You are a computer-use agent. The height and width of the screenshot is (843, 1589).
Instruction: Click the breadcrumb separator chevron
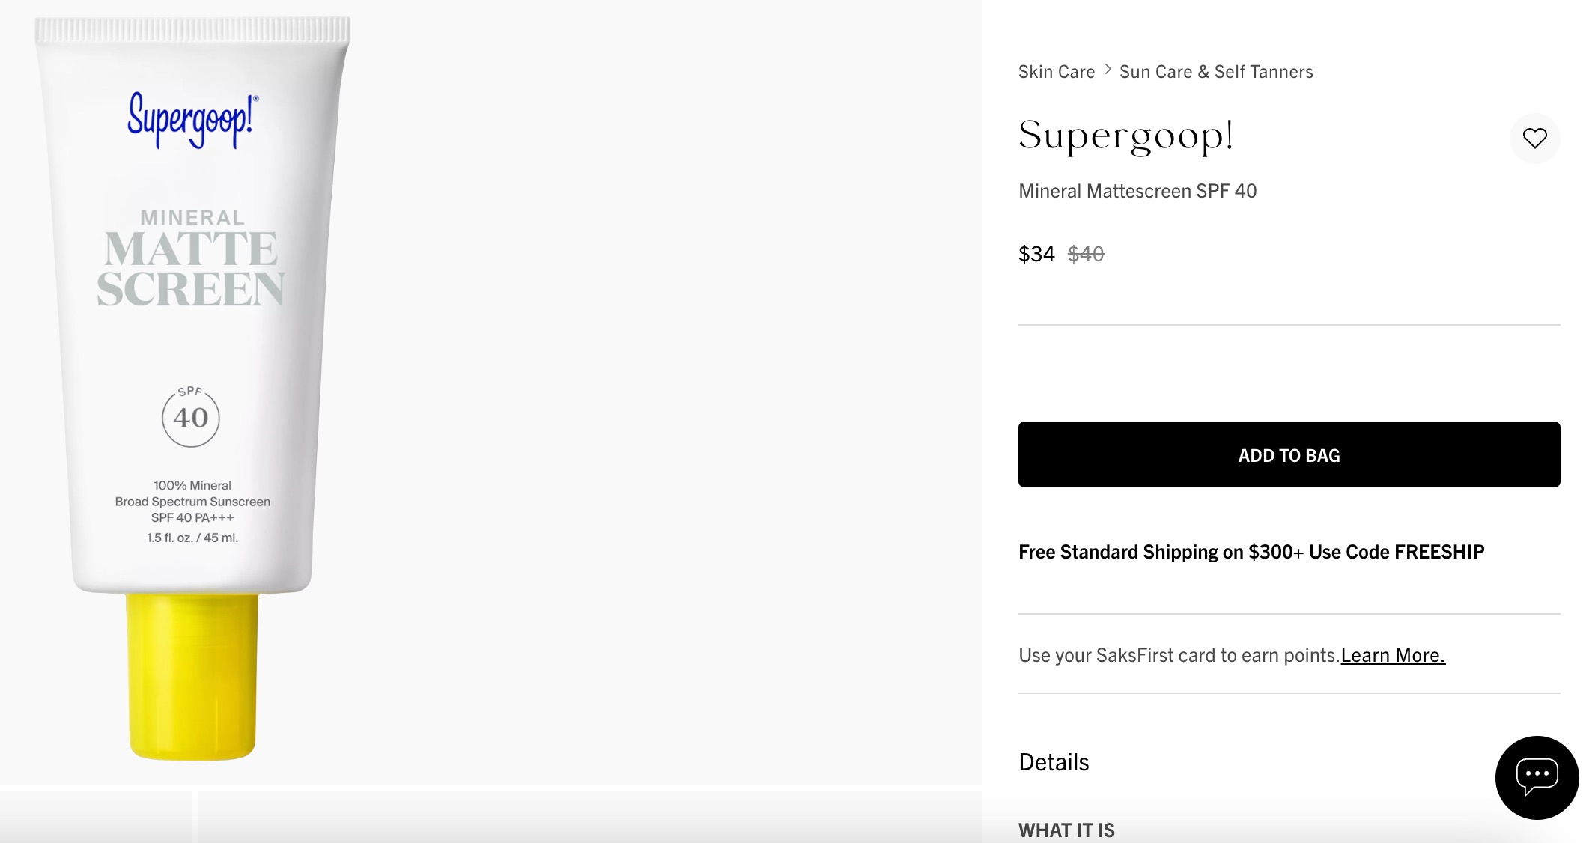coord(1106,70)
